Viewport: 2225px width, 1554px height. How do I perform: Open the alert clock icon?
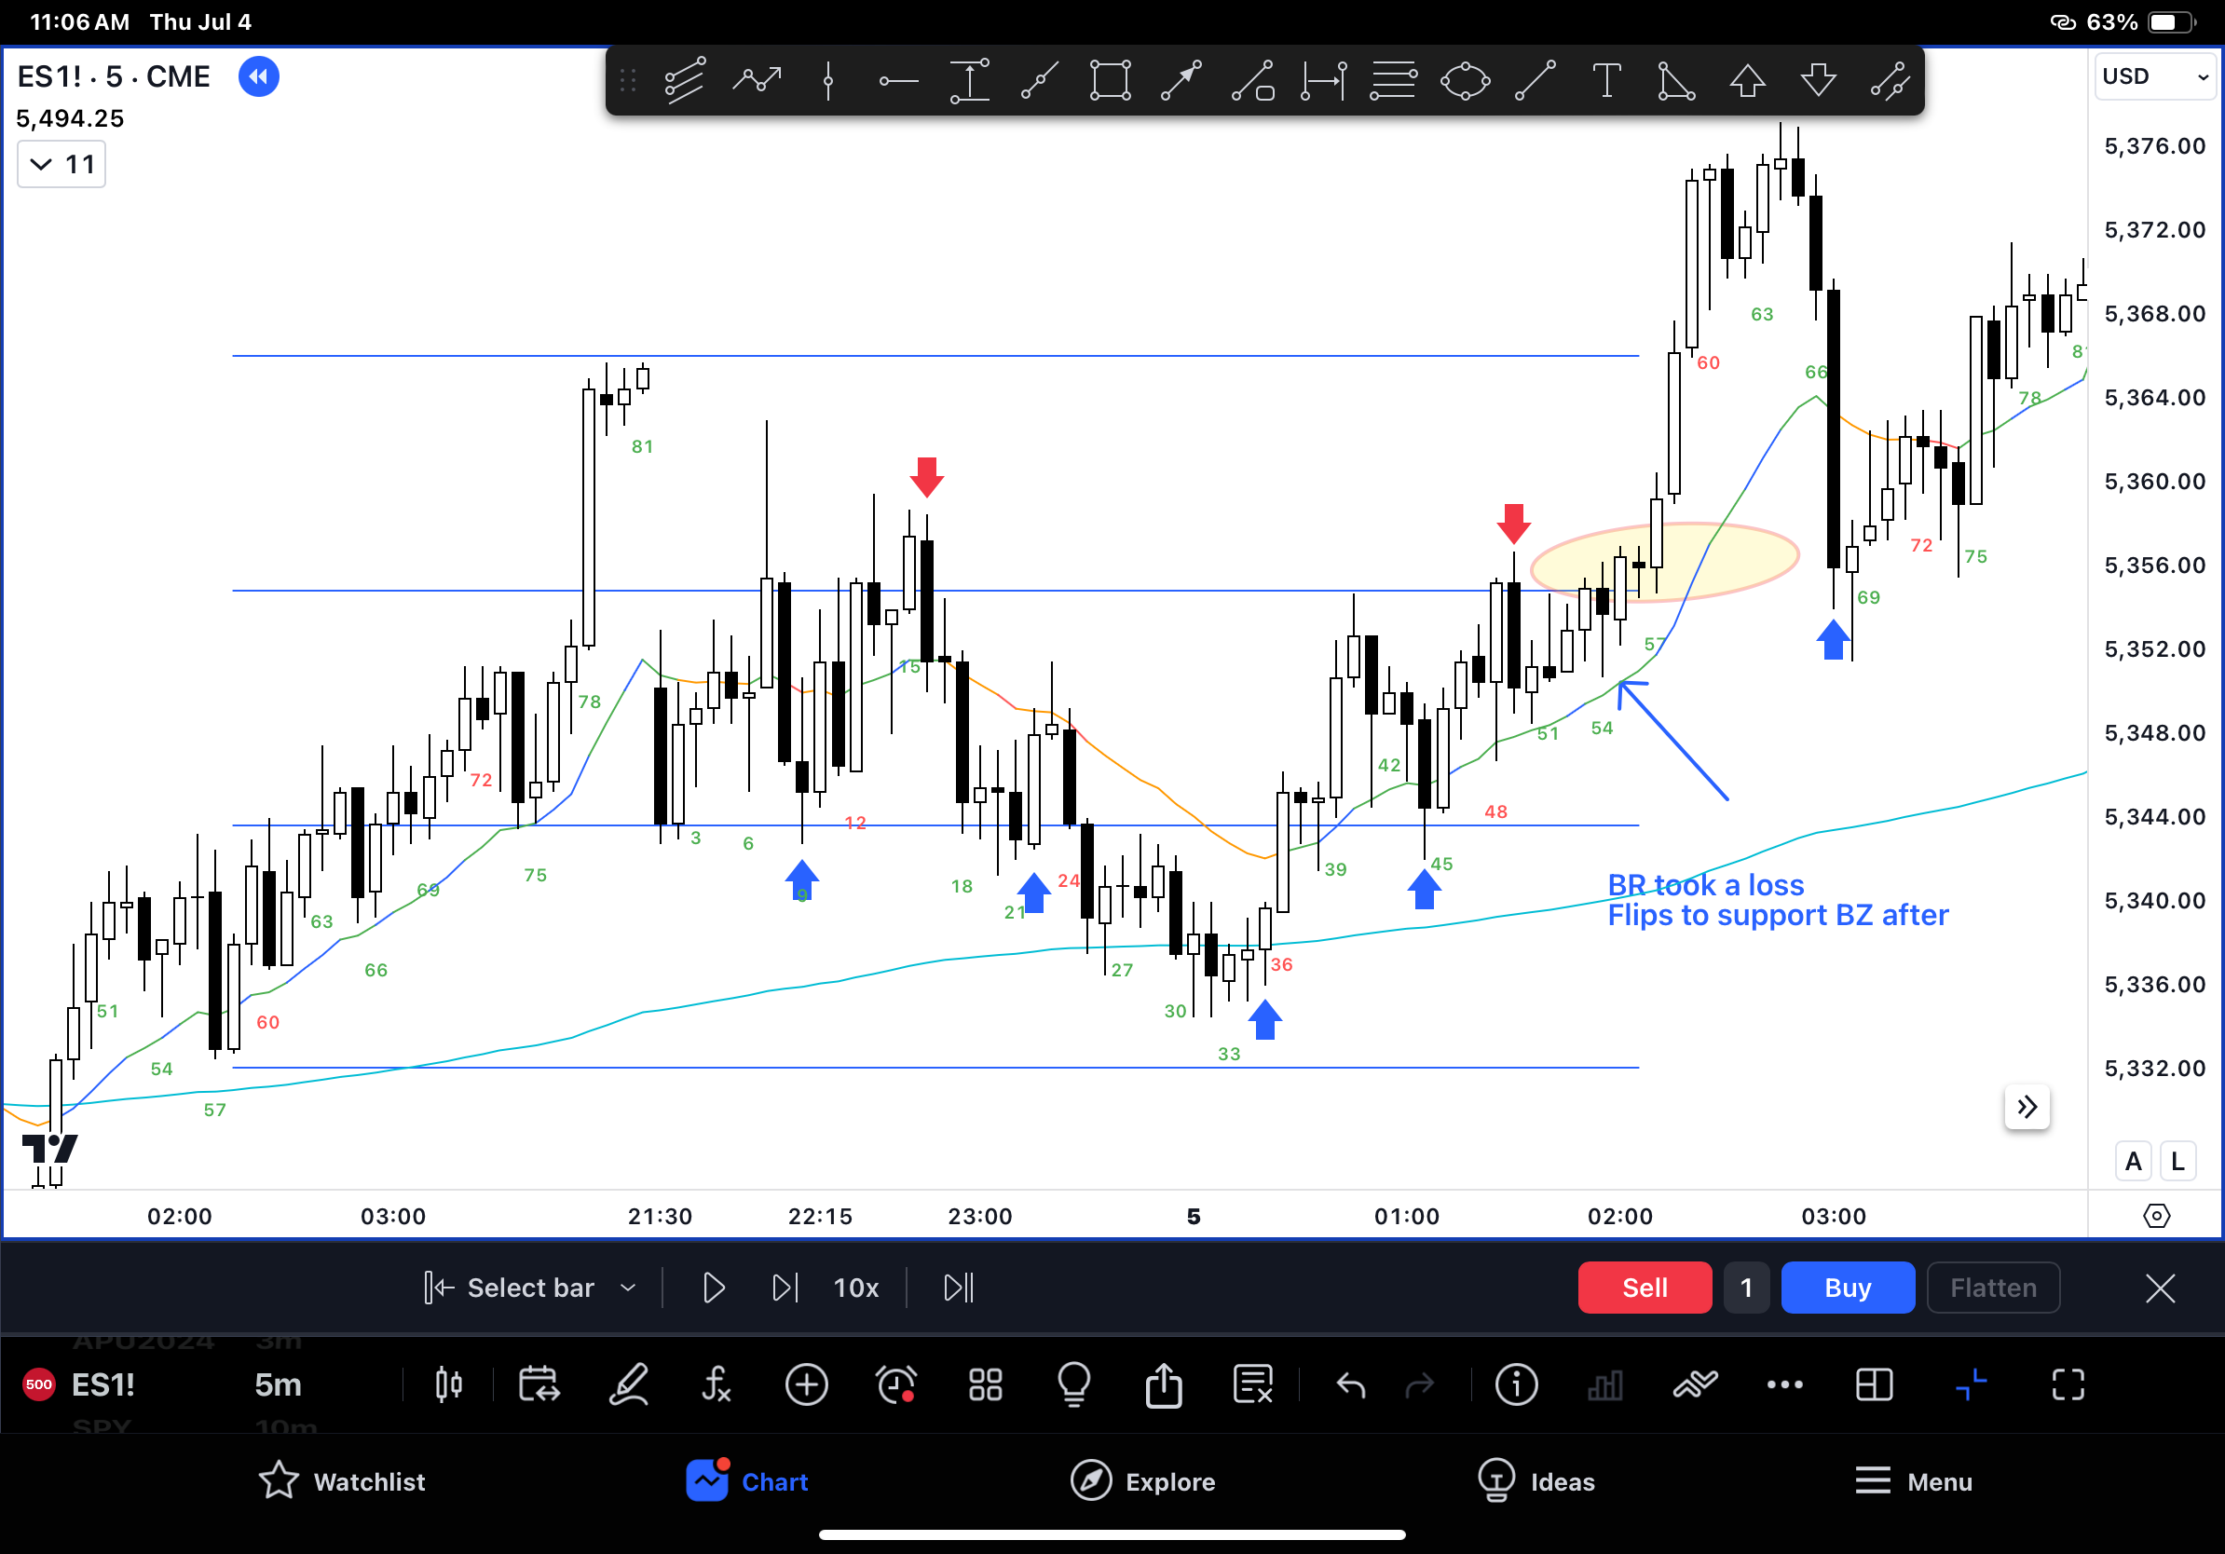click(895, 1384)
